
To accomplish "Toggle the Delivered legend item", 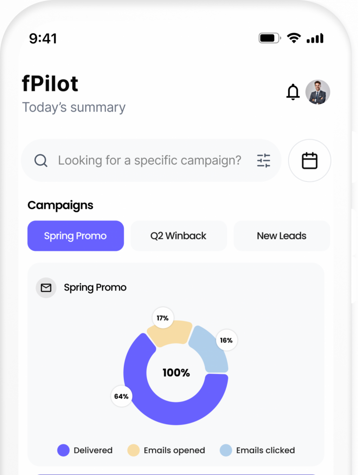I will [85, 450].
